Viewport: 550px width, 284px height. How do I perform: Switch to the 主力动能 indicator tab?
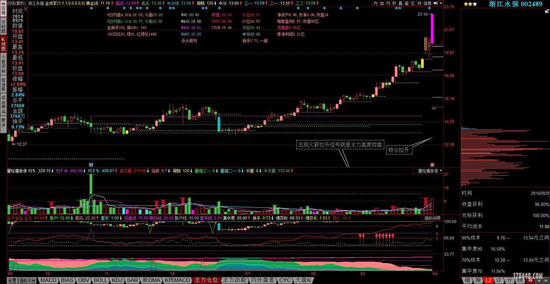234,280
